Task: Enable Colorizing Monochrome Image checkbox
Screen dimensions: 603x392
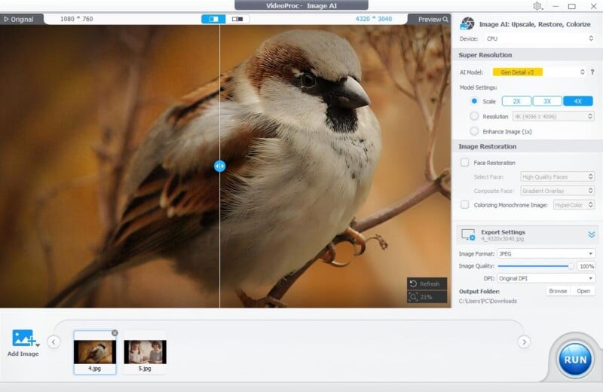Action: click(x=464, y=204)
